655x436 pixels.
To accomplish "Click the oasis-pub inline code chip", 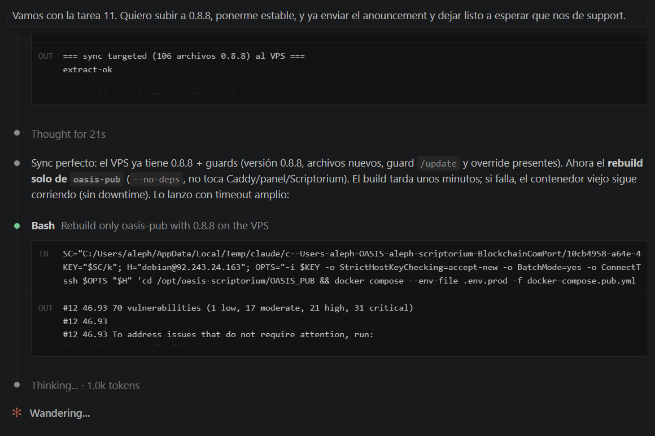I will click(97, 179).
